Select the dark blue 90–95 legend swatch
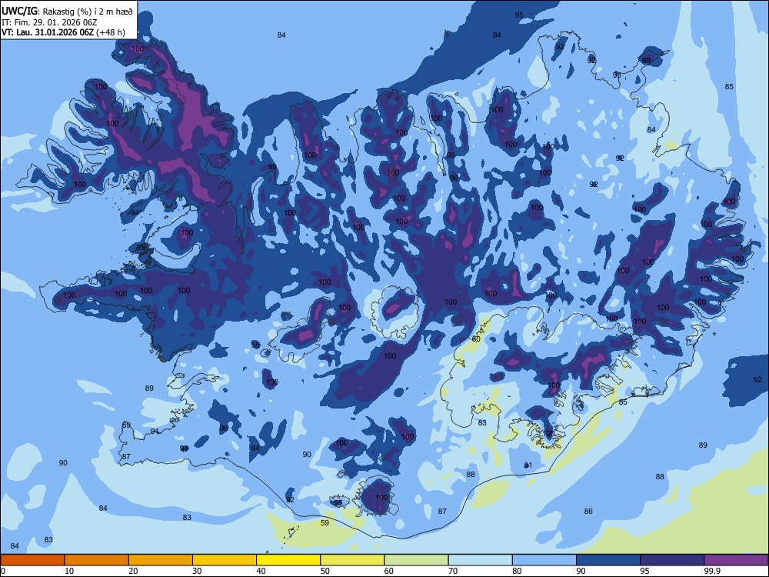 [x=608, y=560]
